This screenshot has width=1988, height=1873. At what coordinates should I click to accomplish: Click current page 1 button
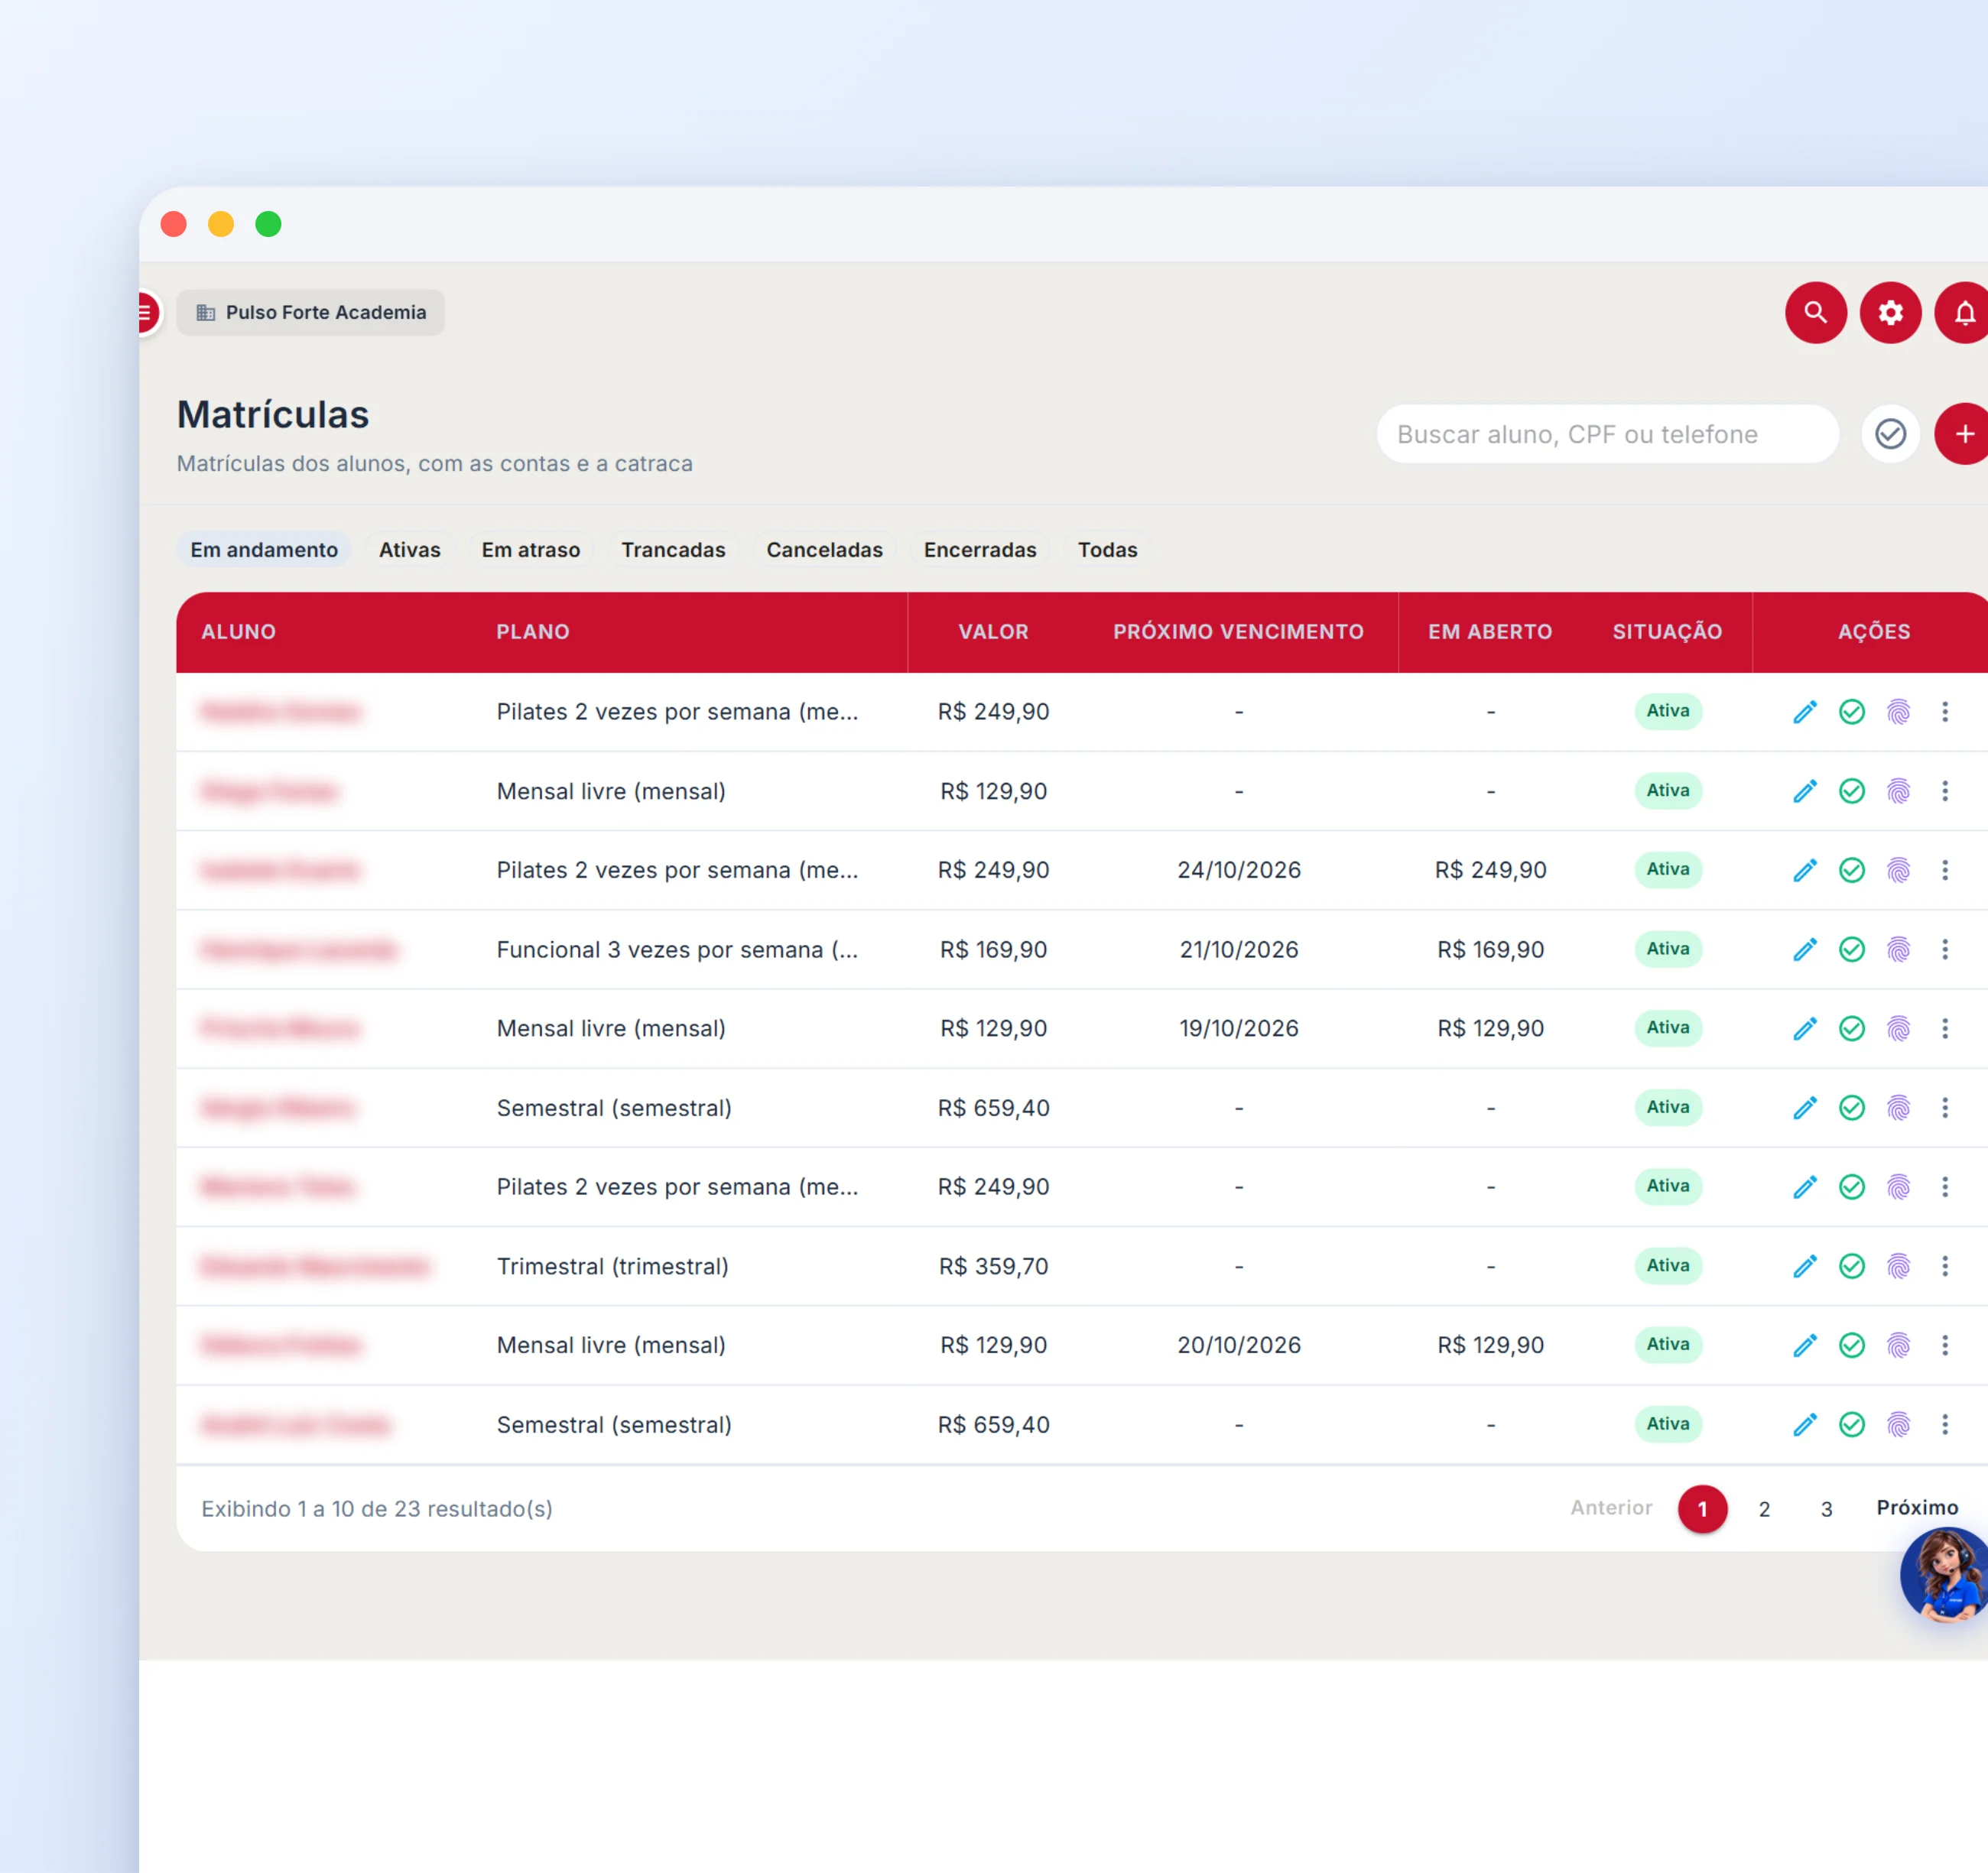point(1702,1509)
